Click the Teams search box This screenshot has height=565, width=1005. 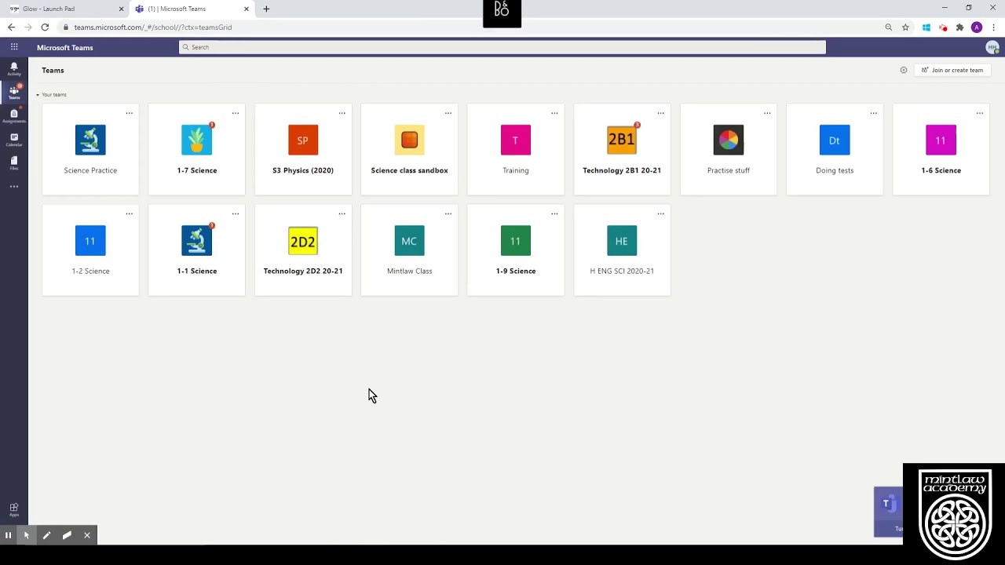point(502,47)
